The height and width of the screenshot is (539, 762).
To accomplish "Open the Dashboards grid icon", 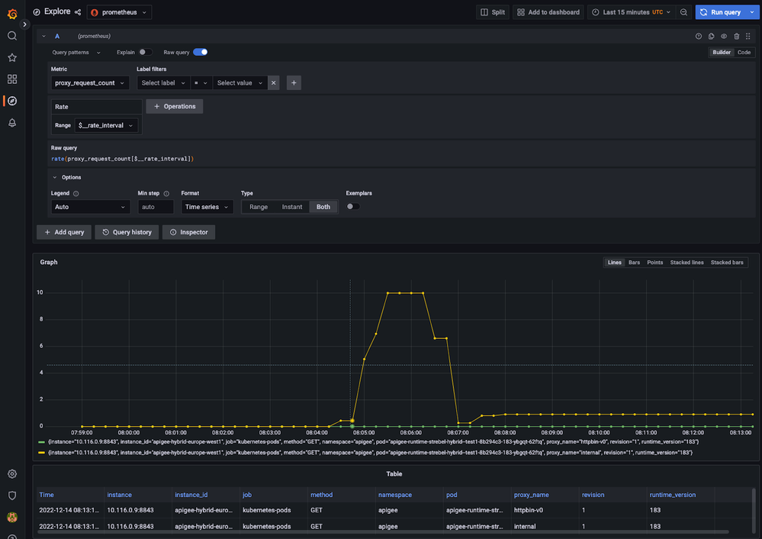I will tap(12, 79).
